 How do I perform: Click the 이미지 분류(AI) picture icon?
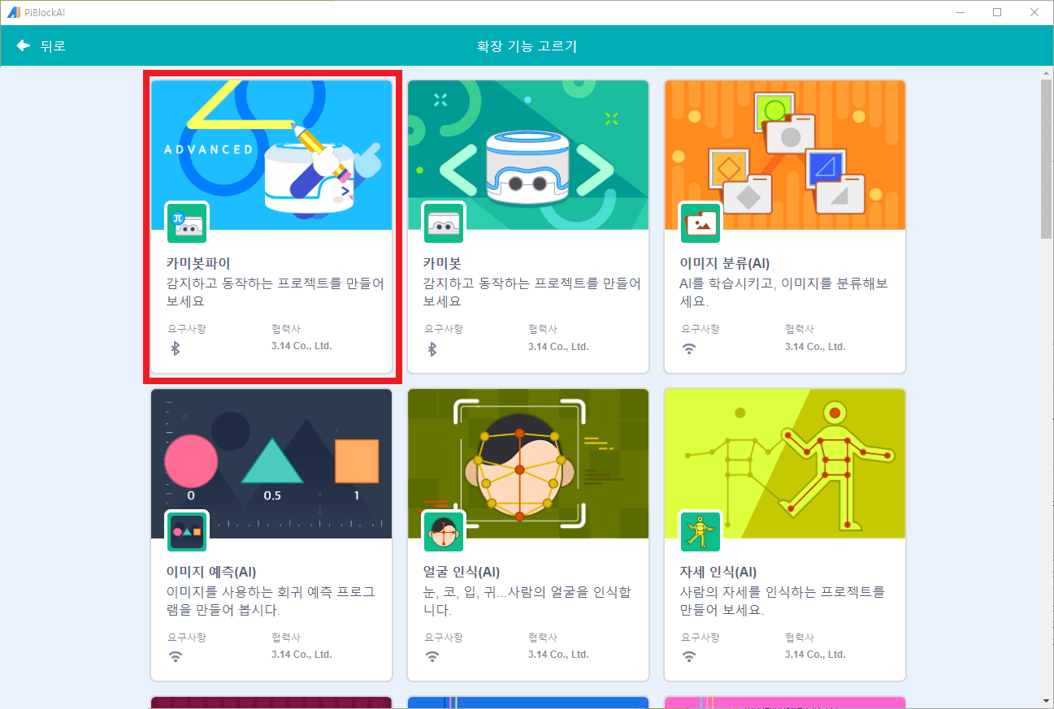(700, 223)
